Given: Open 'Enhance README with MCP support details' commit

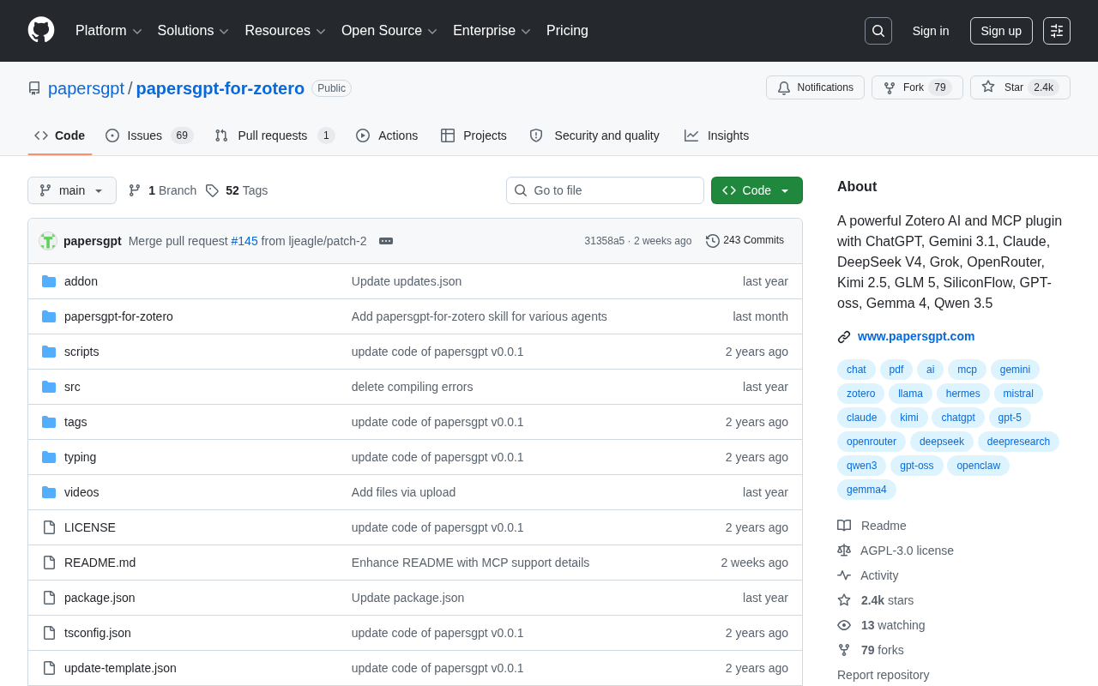Looking at the screenshot, I should pos(470,563).
